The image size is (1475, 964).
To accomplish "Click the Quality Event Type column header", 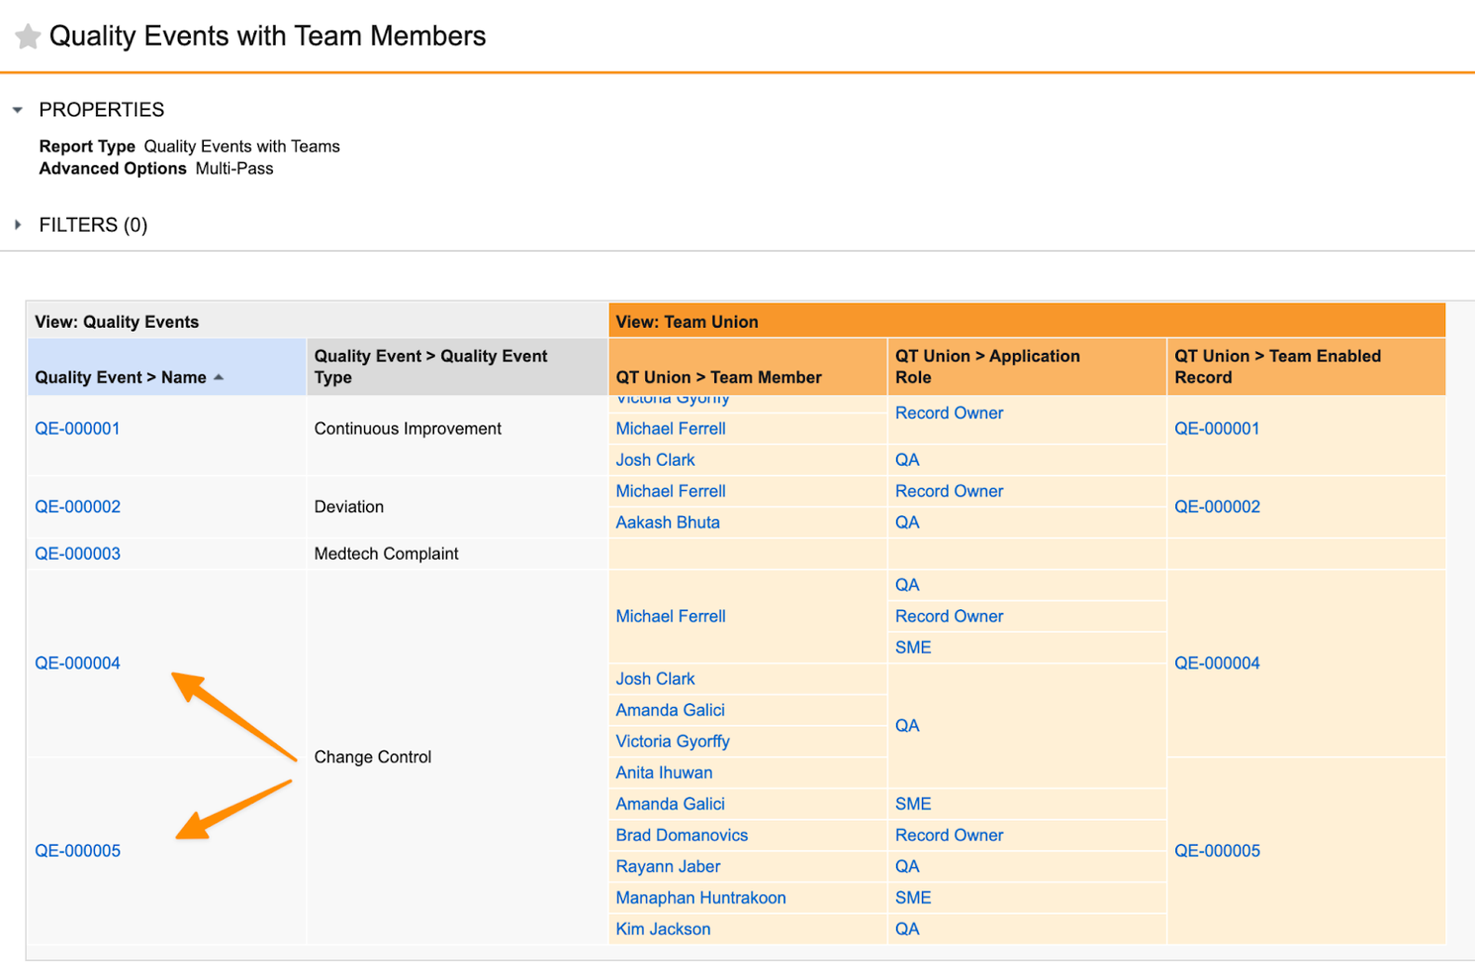I will pyautogui.click(x=457, y=367).
